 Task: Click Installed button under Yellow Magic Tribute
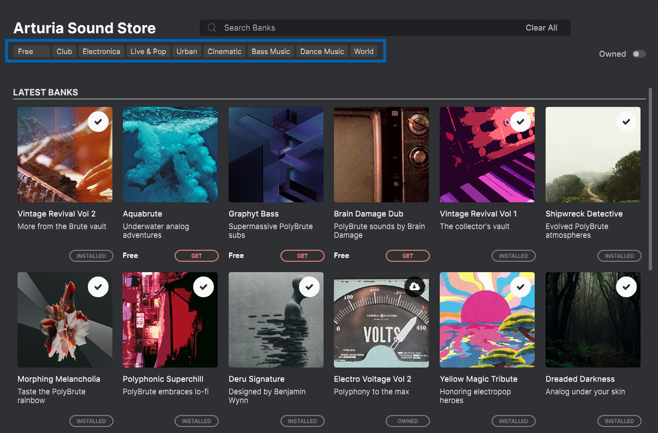[513, 421]
